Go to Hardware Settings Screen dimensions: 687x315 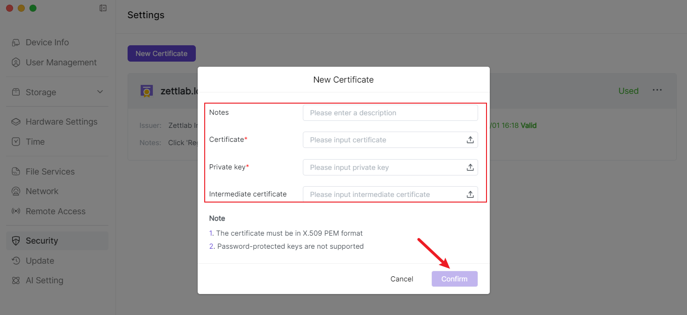(61, 122)
